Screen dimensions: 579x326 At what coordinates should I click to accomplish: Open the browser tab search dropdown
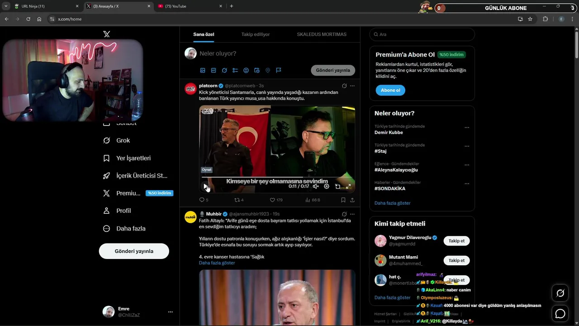[x=6, y=6]
